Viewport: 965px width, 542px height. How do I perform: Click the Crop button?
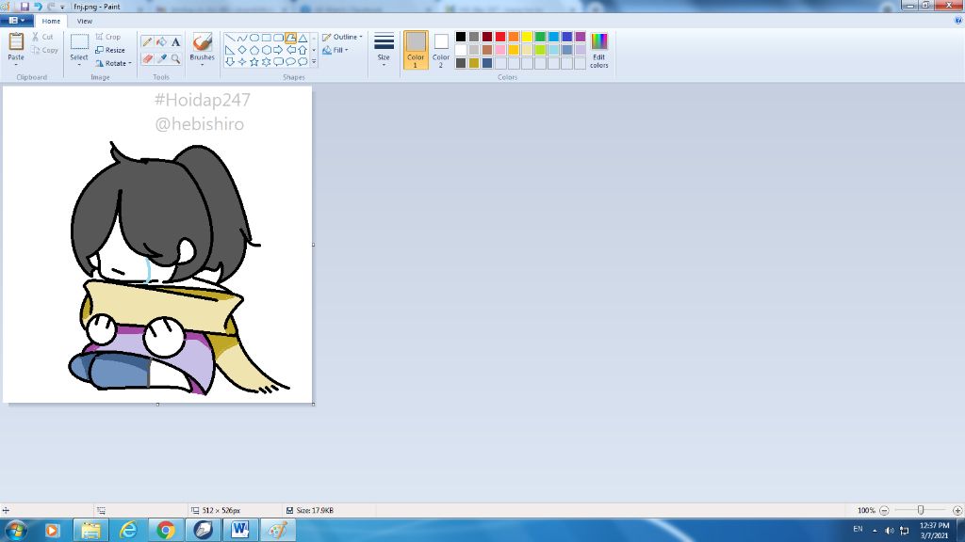pyautogui.click(x=108, y=37)
